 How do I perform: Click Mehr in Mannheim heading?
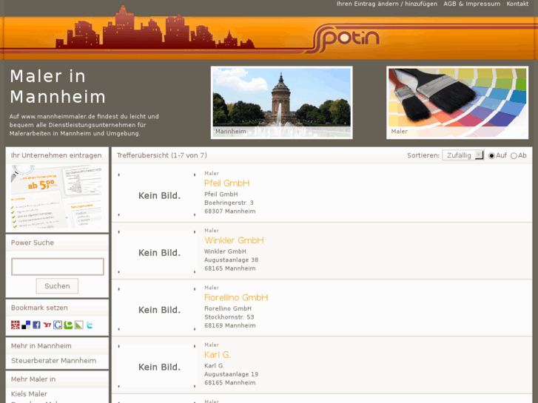tap(41, 346)
